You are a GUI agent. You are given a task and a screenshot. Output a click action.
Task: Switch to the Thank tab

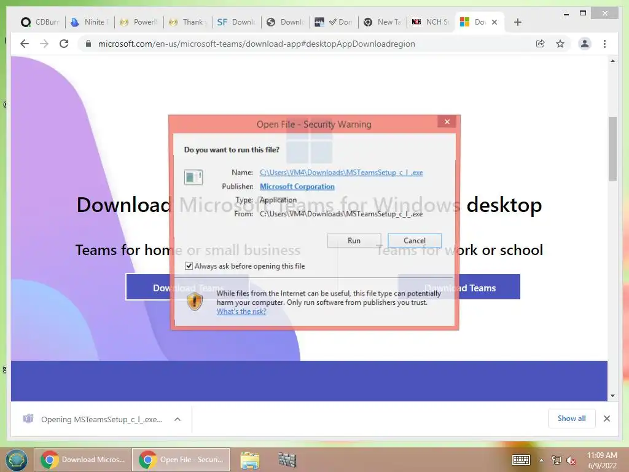click(x=188, y=22)
